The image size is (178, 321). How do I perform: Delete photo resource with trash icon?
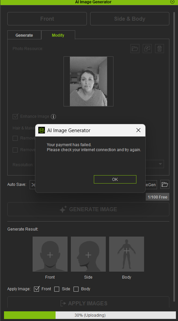click(x=159, y=49)
